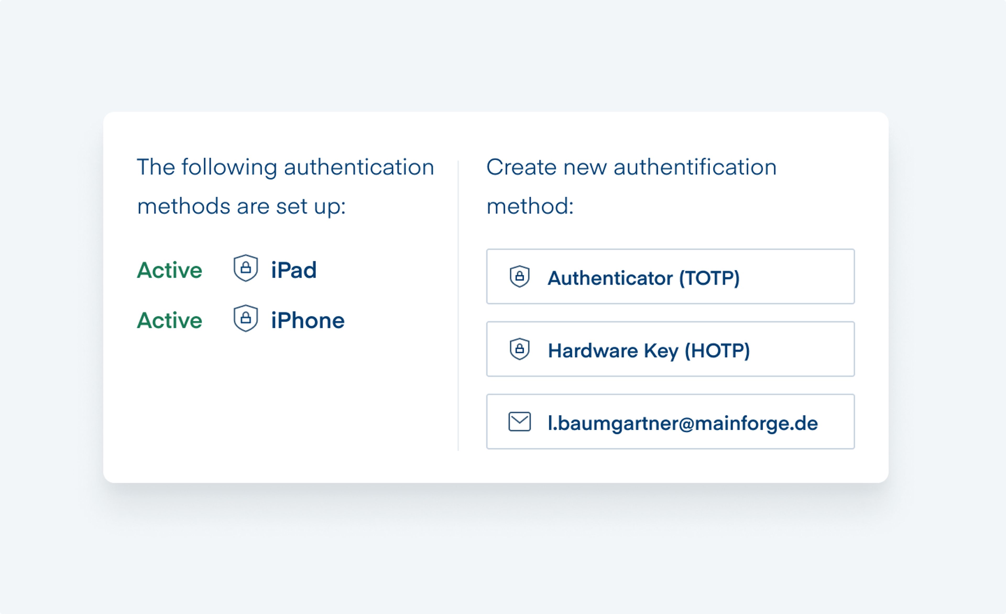
Task: Click the shield icon in Authenticator (TOTP)
Action: pos(519,277)
